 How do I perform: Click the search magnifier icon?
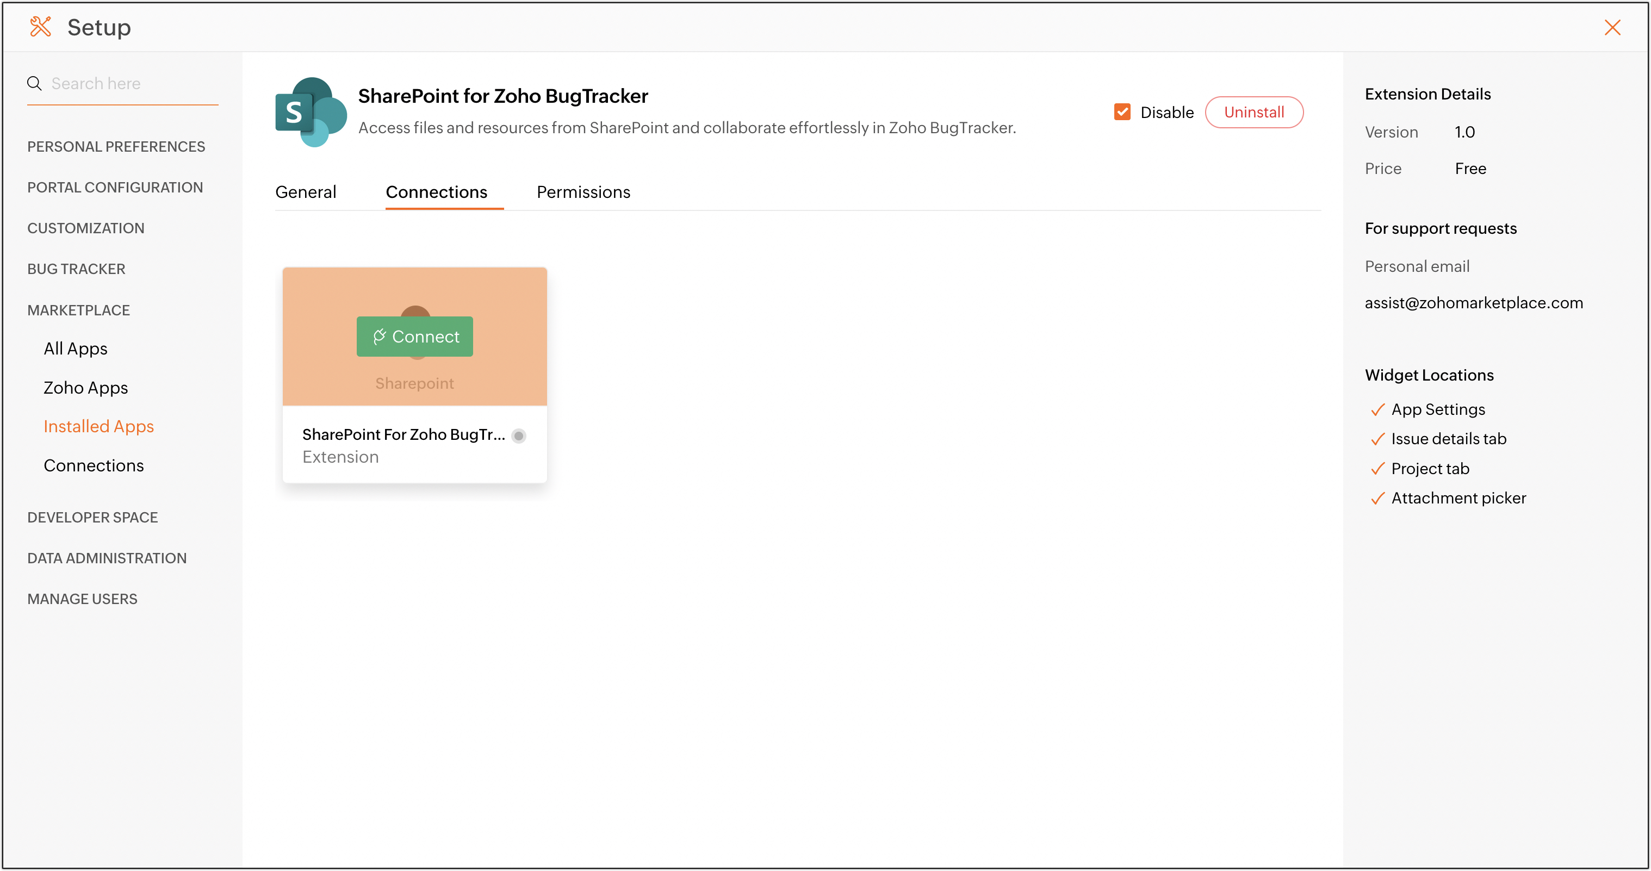34,83
